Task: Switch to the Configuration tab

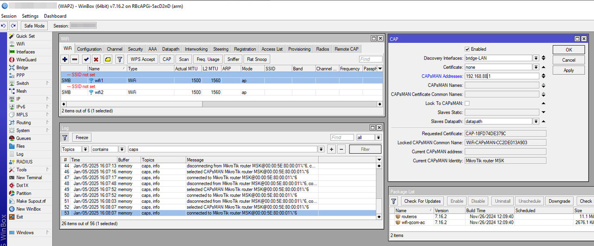Action: [x=89, y=49]
